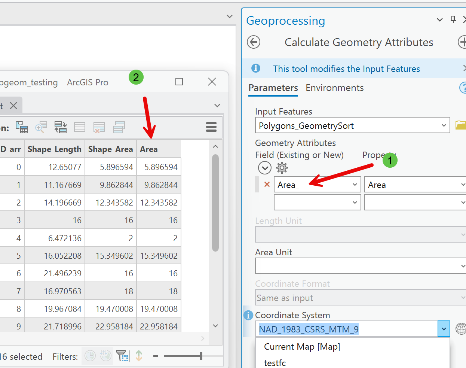Switch to the Environments tab
This screenshot has height=368, width=466.
point(334,88)
